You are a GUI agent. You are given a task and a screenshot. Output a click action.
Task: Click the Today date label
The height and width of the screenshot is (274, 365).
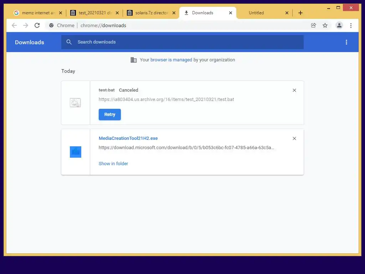click(x=68, y=71)
